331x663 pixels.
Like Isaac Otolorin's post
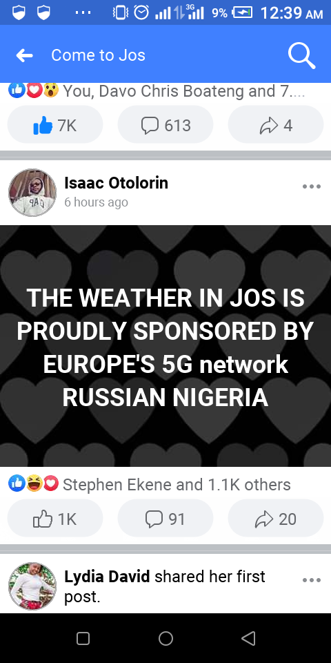55,519
